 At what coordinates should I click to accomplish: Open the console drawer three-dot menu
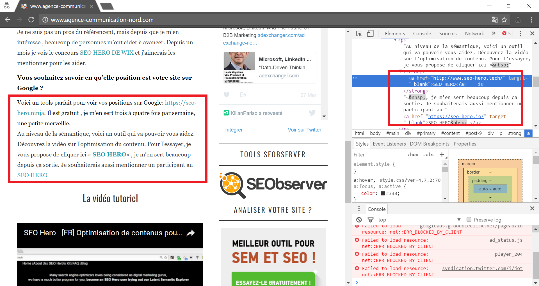point(359,209)
